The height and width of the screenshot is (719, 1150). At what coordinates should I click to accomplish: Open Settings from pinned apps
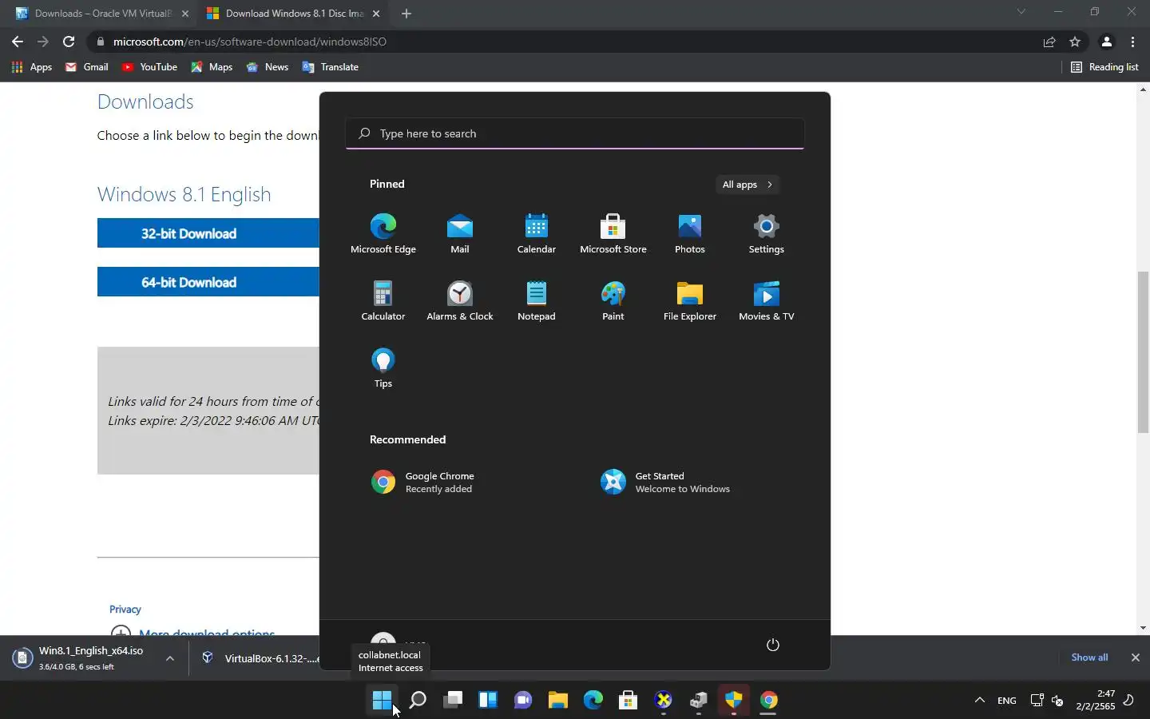767,233
